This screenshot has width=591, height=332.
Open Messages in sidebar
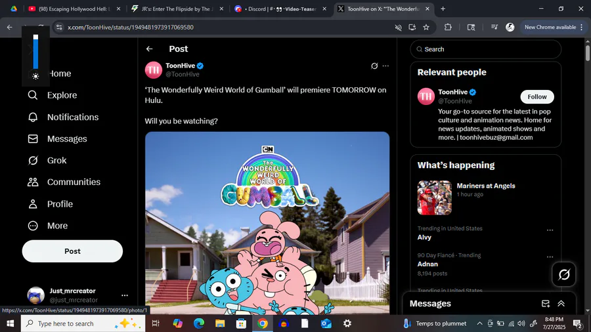(x=57, y=139)
